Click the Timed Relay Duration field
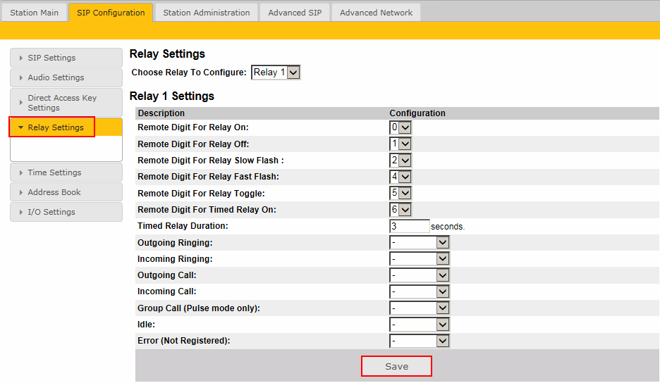The image size is (660, 383). click(x=409, y=226)
